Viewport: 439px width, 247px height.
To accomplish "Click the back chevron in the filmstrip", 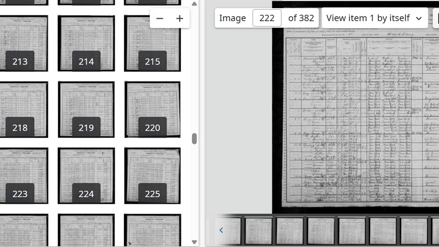I will click(x=221, y=230).
